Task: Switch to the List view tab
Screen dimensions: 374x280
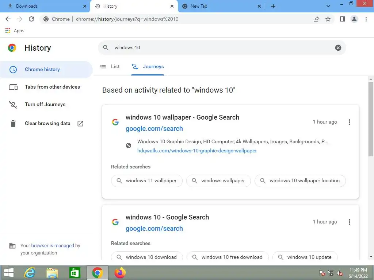Action: pyautogui.click(x=110, y=67)
